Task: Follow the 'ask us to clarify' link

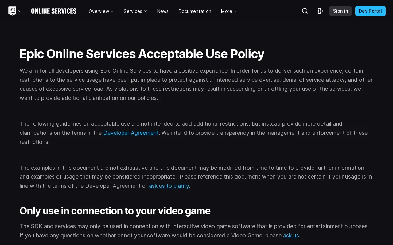Action: (x=169, y=186)
